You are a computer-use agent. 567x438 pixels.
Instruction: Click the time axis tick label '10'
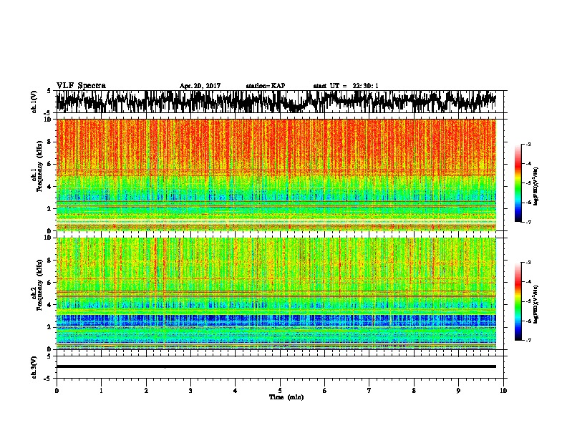503,391
